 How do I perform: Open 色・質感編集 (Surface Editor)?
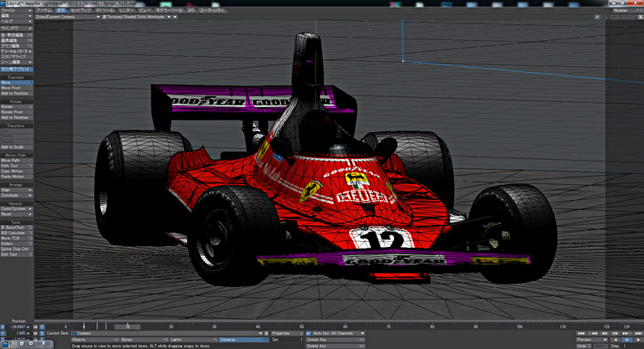point(17,35)
